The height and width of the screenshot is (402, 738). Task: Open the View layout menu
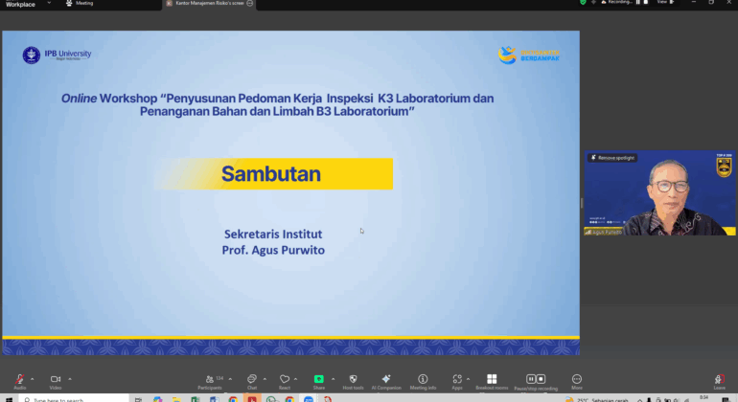pyautogui.click(x=665, y=2)
